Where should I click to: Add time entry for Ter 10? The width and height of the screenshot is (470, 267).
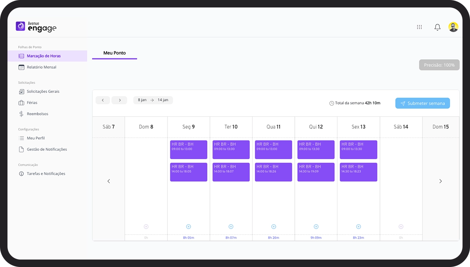[x=231, y=226]
